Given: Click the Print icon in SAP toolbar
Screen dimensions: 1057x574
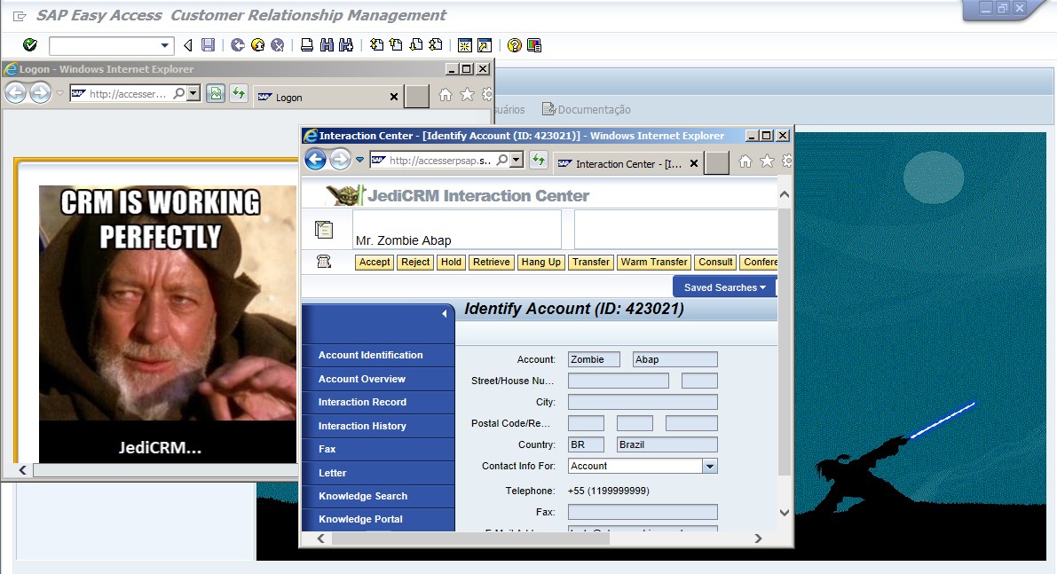Looking at the screenshot, I should pos(307,45).
